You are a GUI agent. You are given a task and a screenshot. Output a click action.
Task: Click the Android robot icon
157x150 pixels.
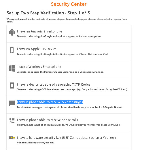click(12, 32)
